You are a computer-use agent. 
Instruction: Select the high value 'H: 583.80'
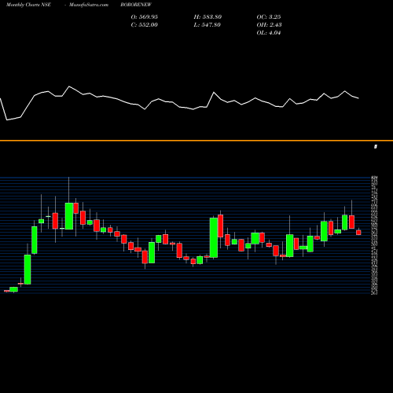tap(208, 17)
